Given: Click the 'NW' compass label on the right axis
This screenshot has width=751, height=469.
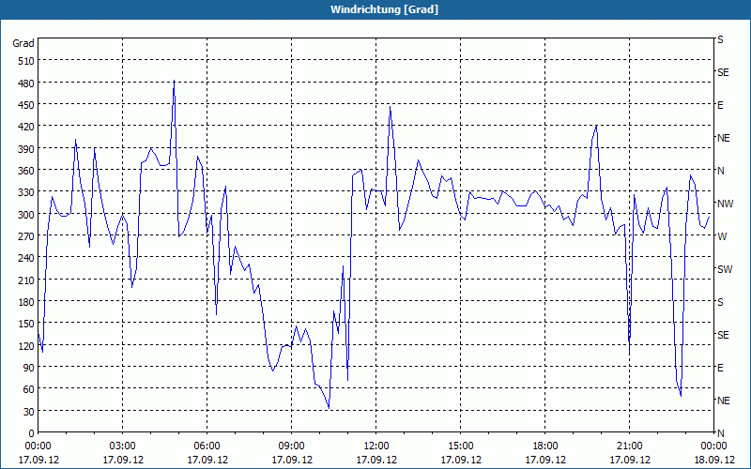Looking at the screenshot, I should (725, 204).
